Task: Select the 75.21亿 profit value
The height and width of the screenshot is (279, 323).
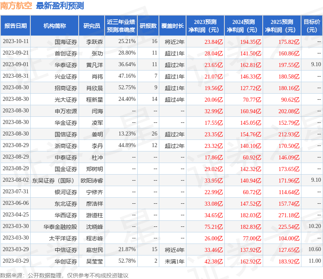Action: click(214, 227)
